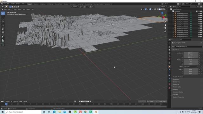Jump to the timeline start frame
Viewport: 203px width, 114px height.
80,101
